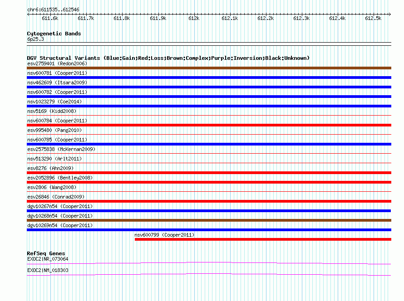Click the 612.1k ruler tick label
The height and width of the screenshot is (301, 404).
pyautogui.click(x=230, y=18)
